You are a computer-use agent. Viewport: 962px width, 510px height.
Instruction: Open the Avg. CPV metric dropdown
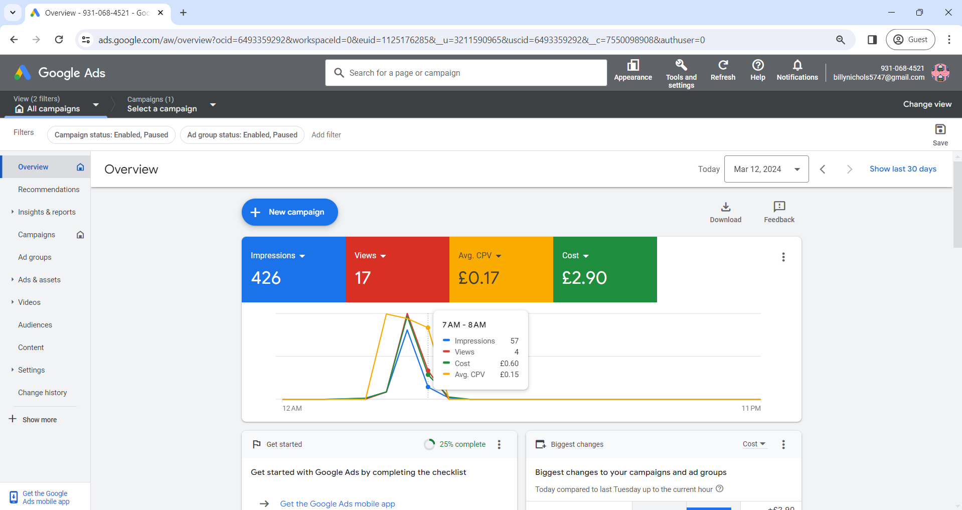point(480,256)
